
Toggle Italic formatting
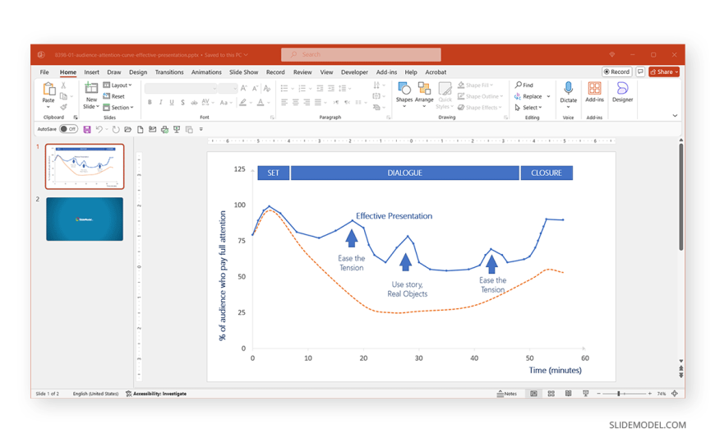click(x=160, y=102)
